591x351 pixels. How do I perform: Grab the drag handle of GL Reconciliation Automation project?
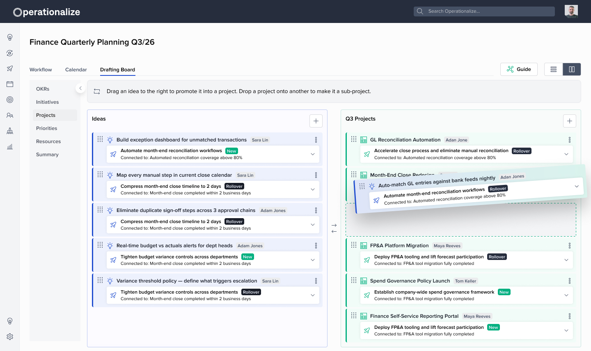pos(354,139)
